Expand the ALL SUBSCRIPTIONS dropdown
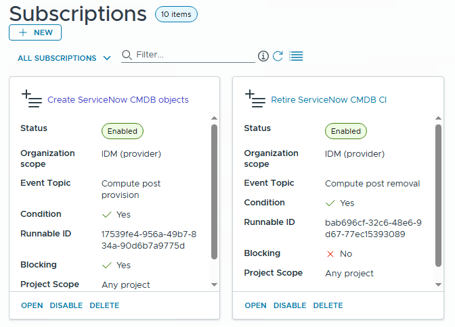The width and height of the screenshot is (455, 327). pyautogui.click(x=64, y=58)
